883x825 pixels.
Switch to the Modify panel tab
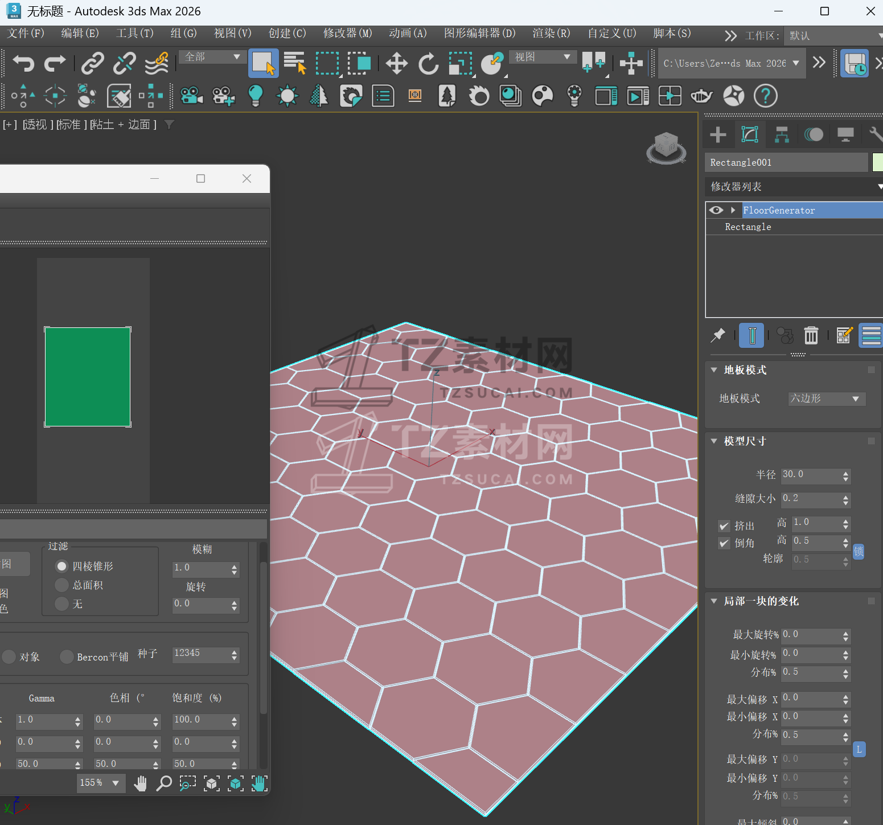point(750,135)
